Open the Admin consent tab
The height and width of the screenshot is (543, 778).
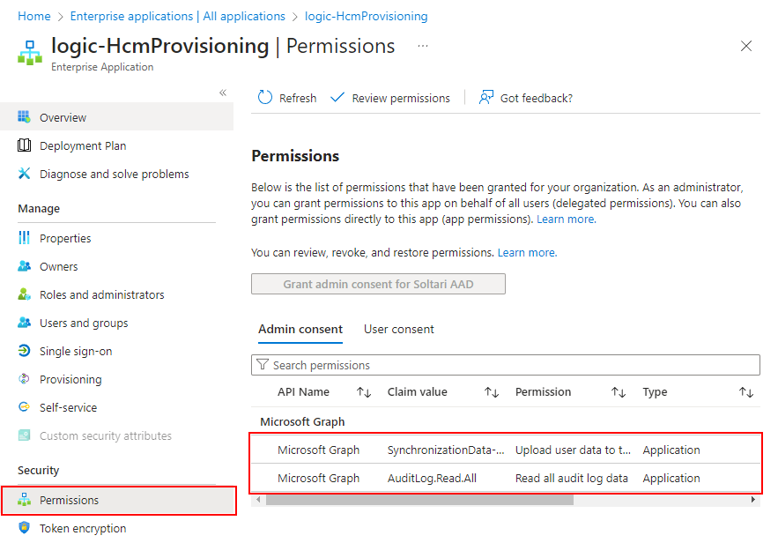coord(300,329)
